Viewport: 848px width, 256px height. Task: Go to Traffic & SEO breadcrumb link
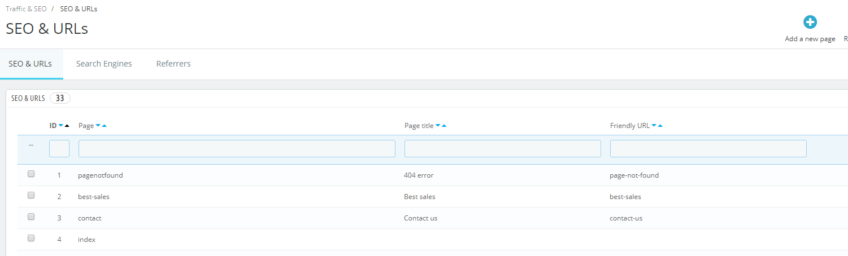(27, 9)
